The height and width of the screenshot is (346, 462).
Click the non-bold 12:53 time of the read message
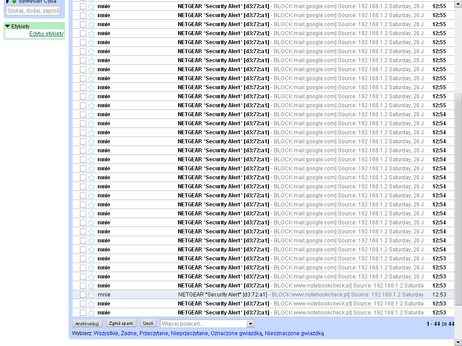(439, 295)
